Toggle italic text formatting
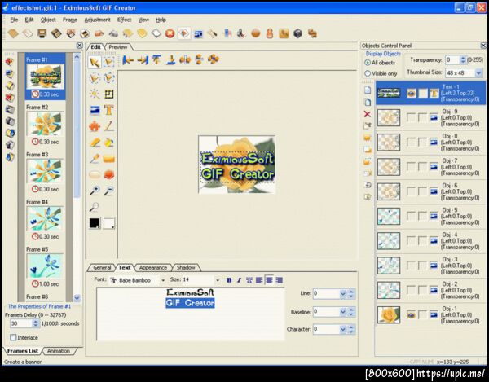 (x=239, y=280)
